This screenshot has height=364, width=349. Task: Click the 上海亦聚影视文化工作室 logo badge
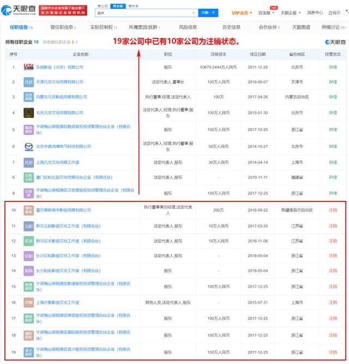pyautogui.click(x=29, y=302)
